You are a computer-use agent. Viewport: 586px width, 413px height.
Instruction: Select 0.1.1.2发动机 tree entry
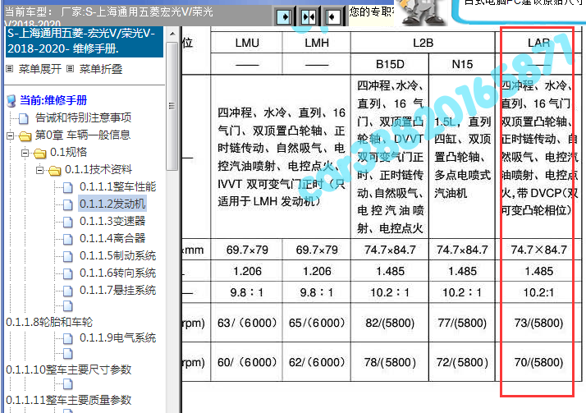click(112, 204)
